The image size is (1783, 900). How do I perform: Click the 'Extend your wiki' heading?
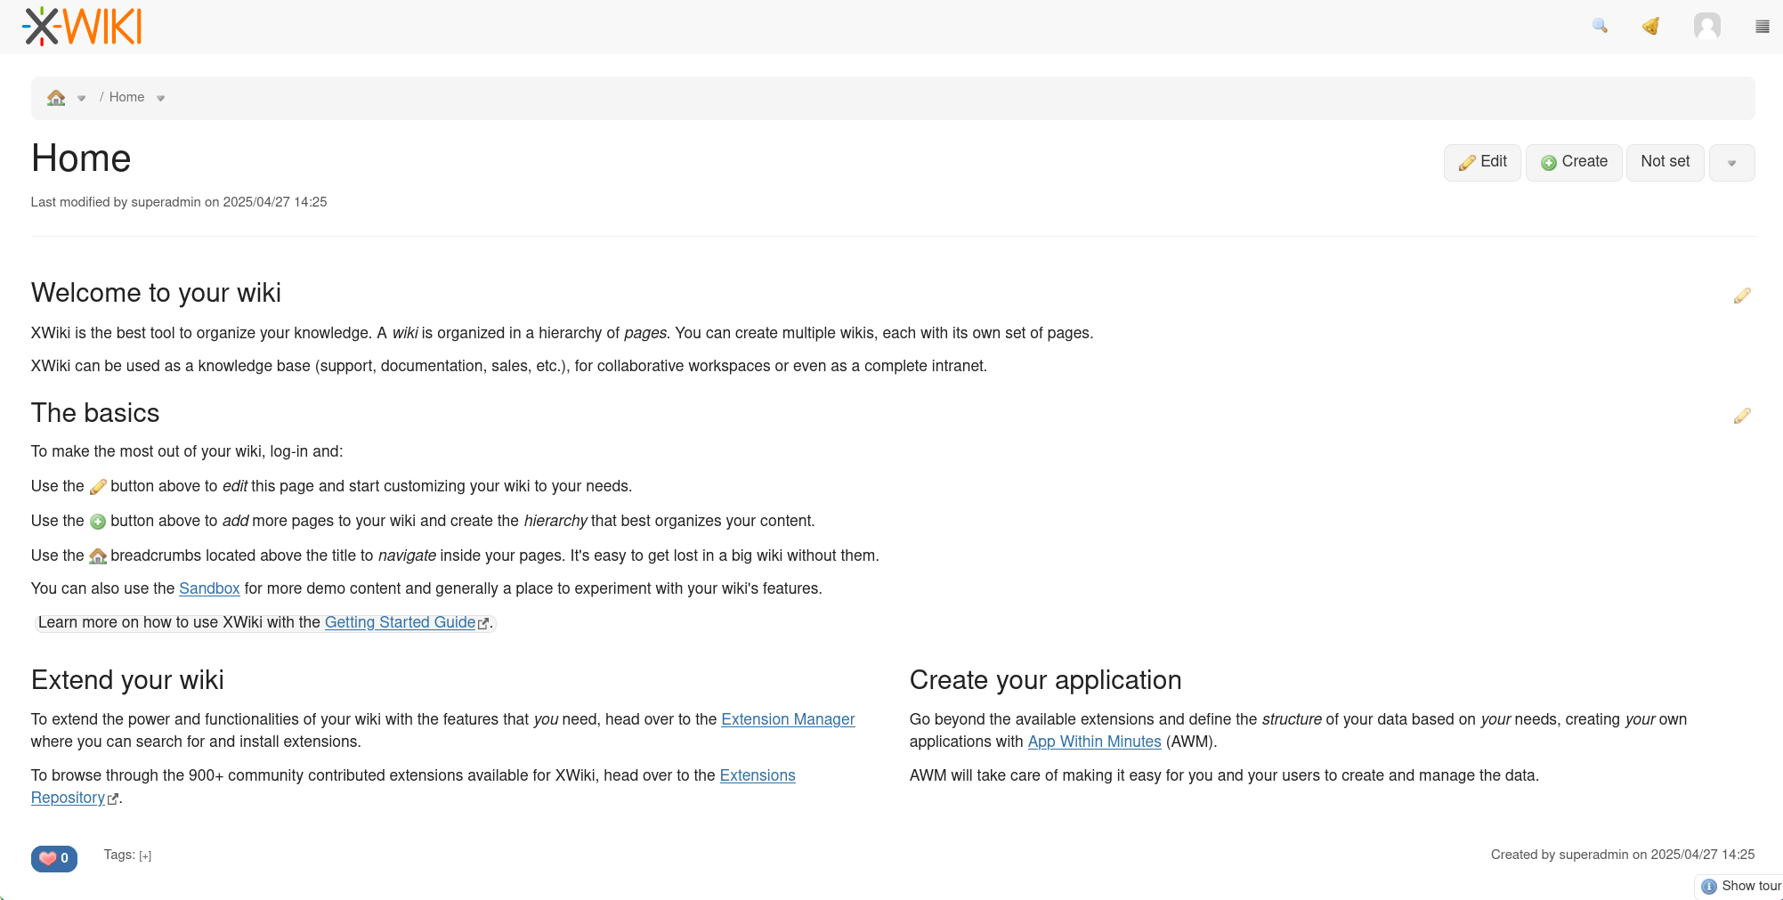[127, 680]
